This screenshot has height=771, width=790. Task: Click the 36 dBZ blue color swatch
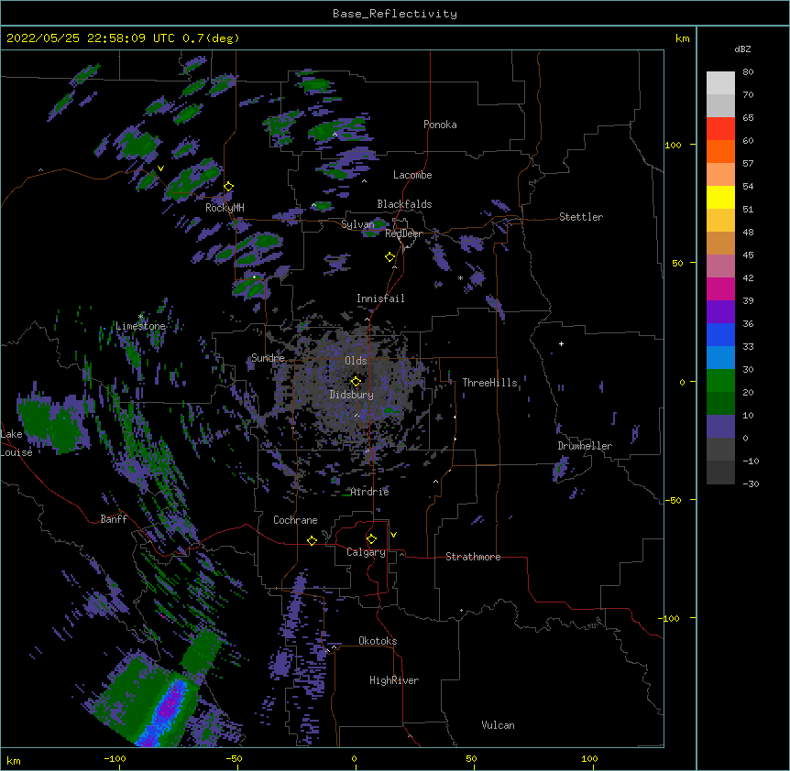(720, 334)
